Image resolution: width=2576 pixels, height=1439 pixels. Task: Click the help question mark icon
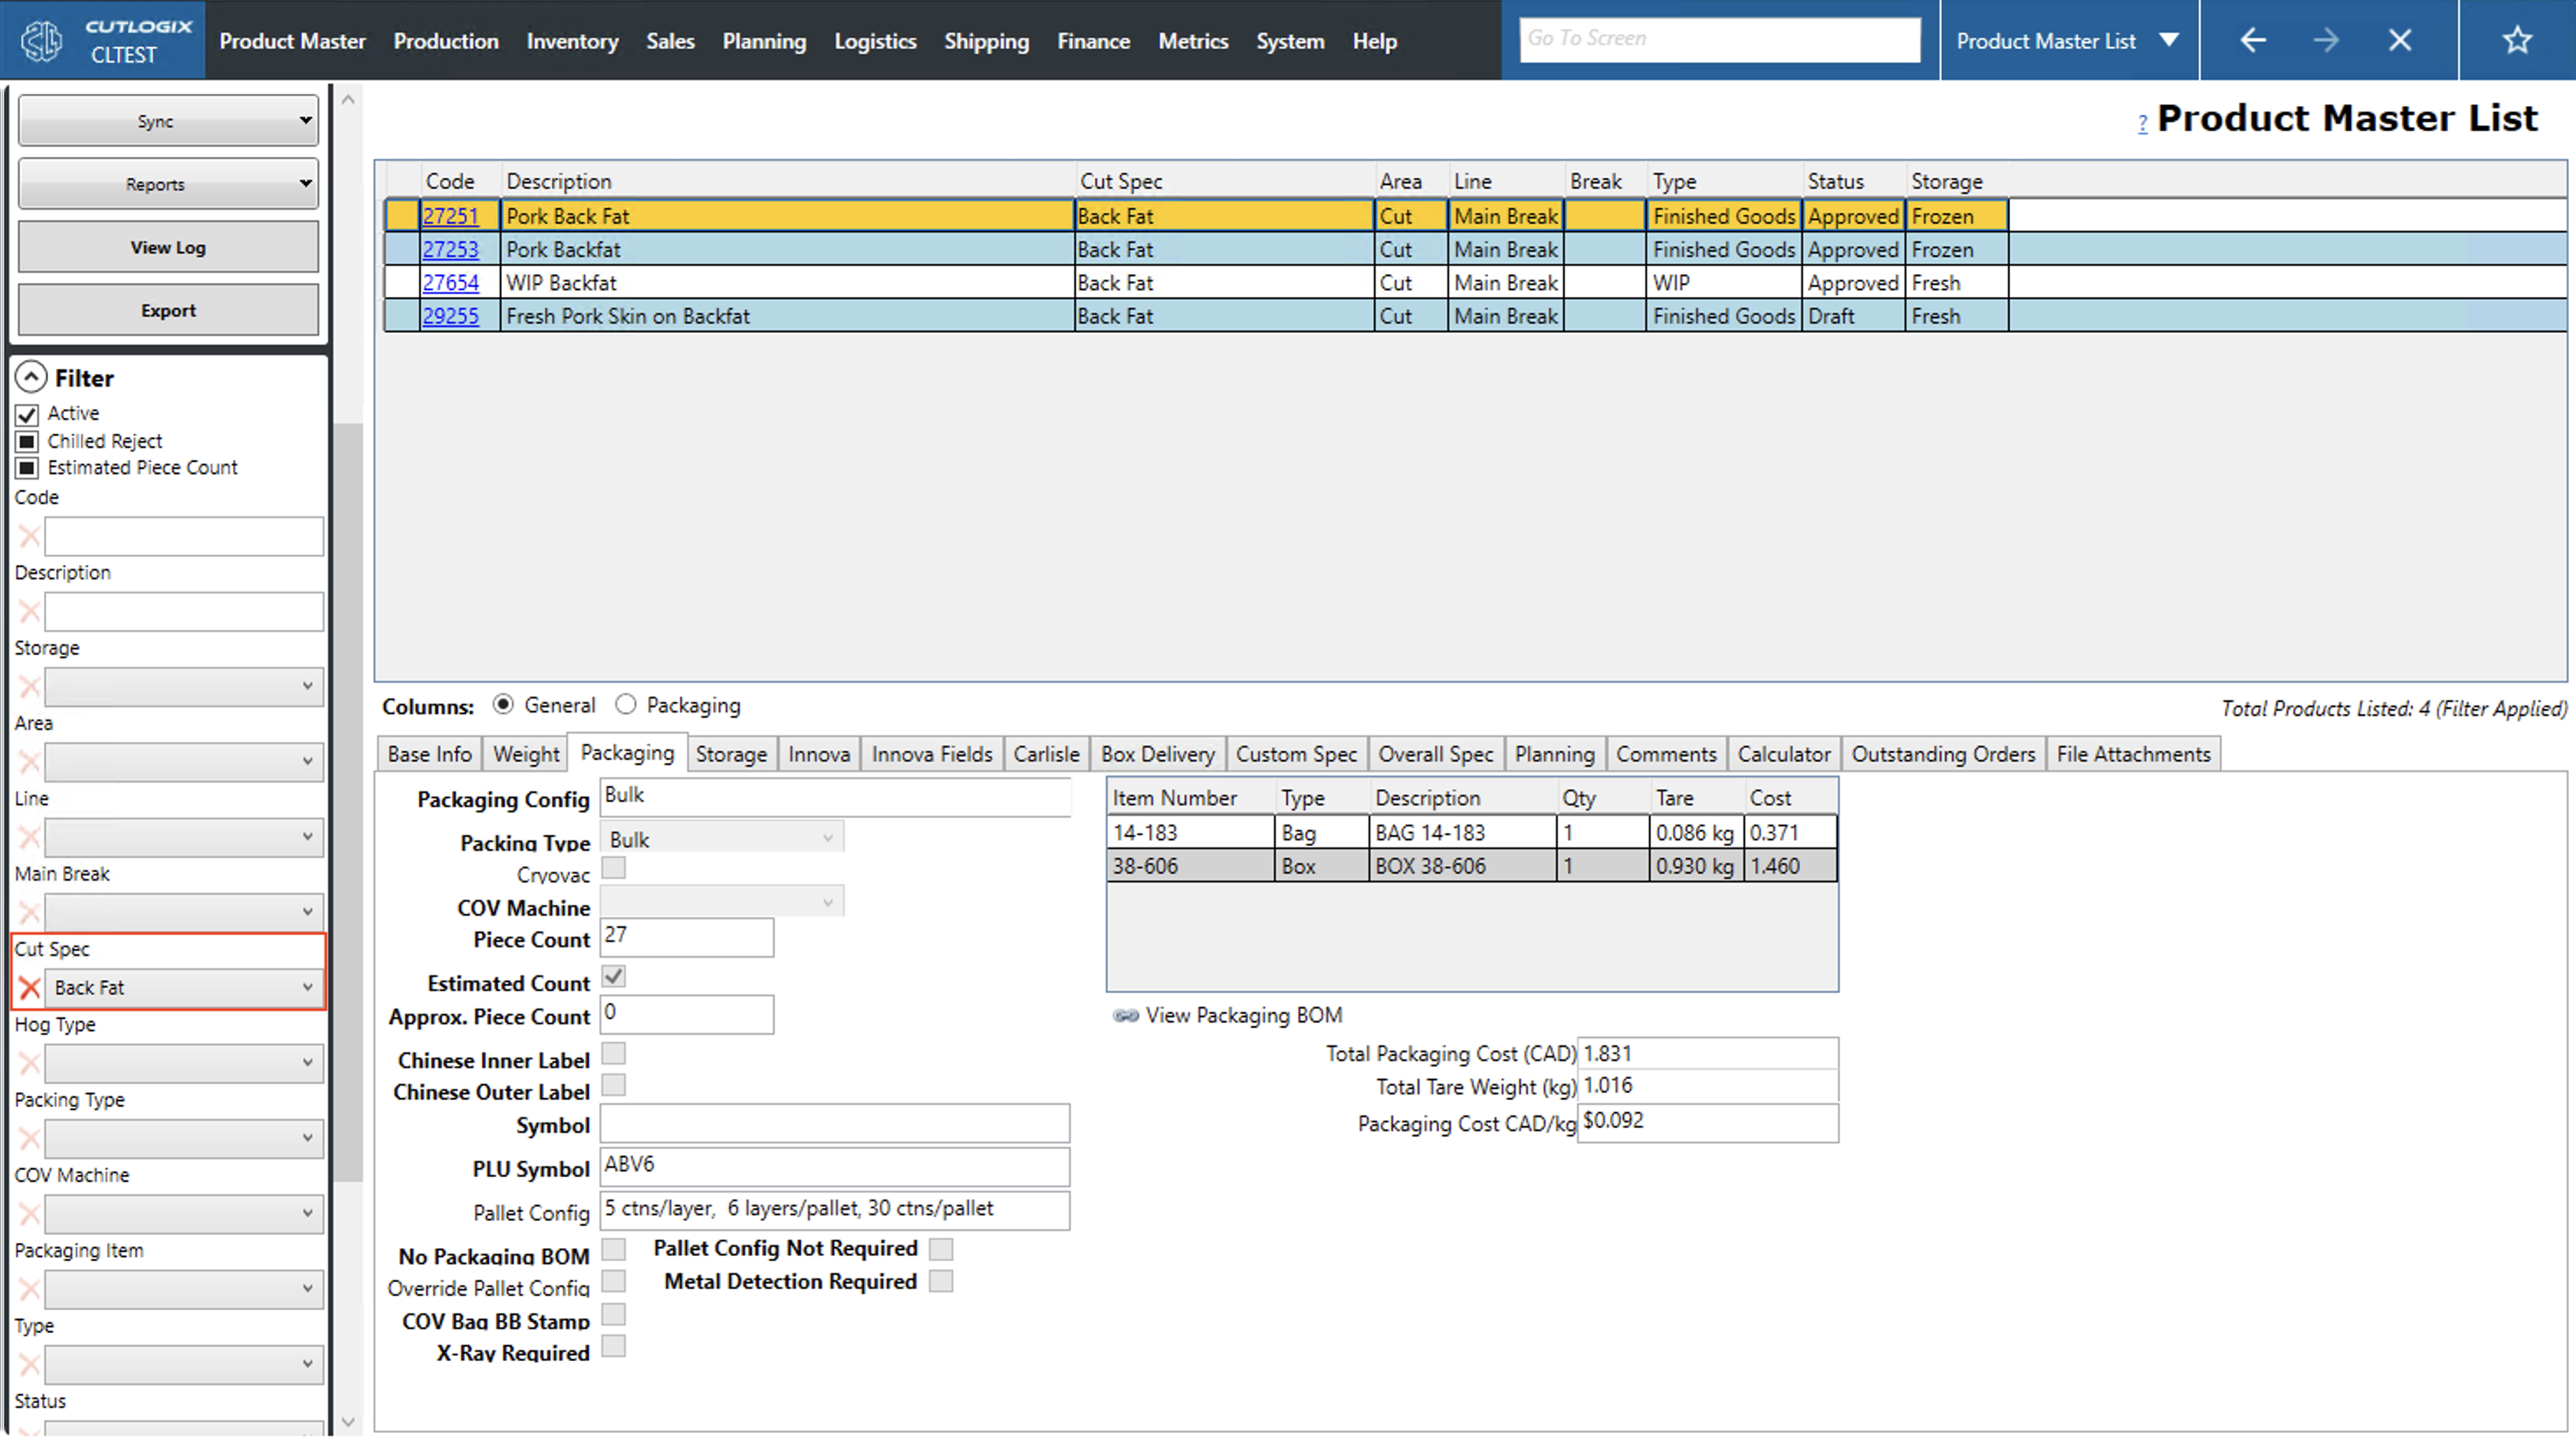2142,123
